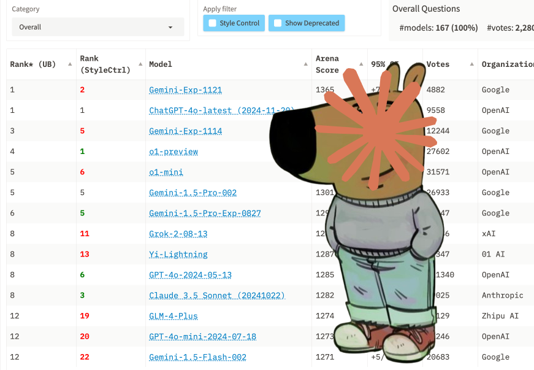Open the Yi-Lightning model link
The image size is (534, 370).
(x=178, y=255)
